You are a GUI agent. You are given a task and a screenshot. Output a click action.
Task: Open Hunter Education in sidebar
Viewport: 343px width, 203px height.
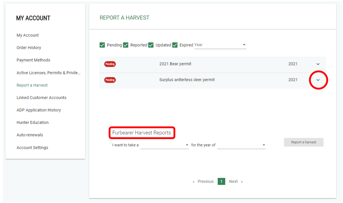pos(33,123)
